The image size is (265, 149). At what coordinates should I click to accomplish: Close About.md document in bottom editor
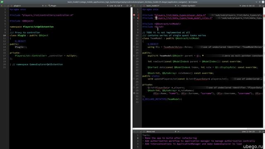(x=178, y=132)
